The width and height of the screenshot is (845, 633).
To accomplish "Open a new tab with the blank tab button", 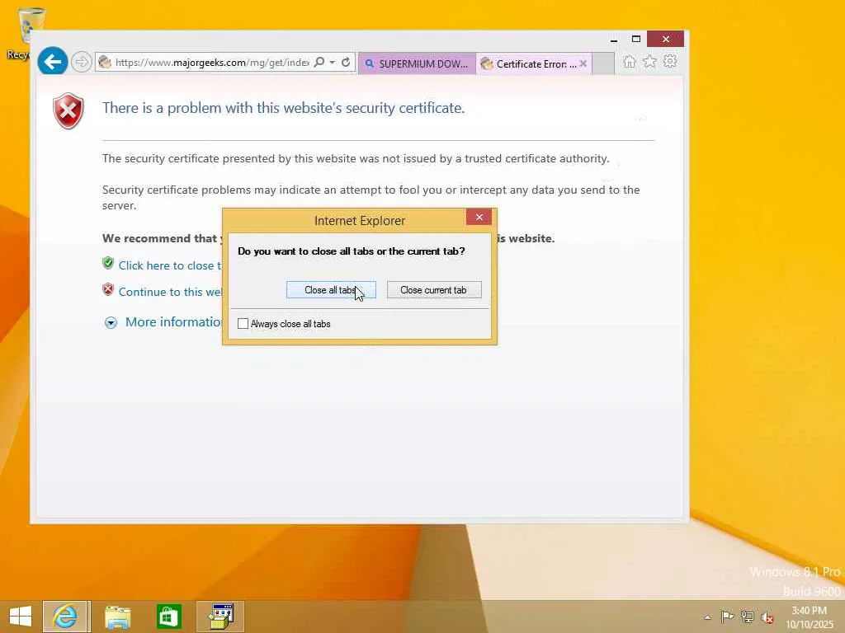I will point(603,63).
